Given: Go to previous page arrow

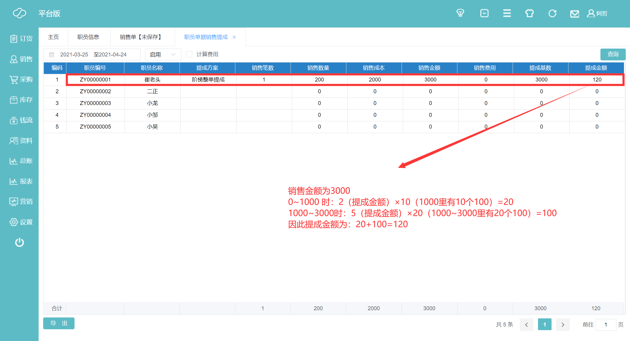Looking at the screenshot, I should click(x=527, y=325).
